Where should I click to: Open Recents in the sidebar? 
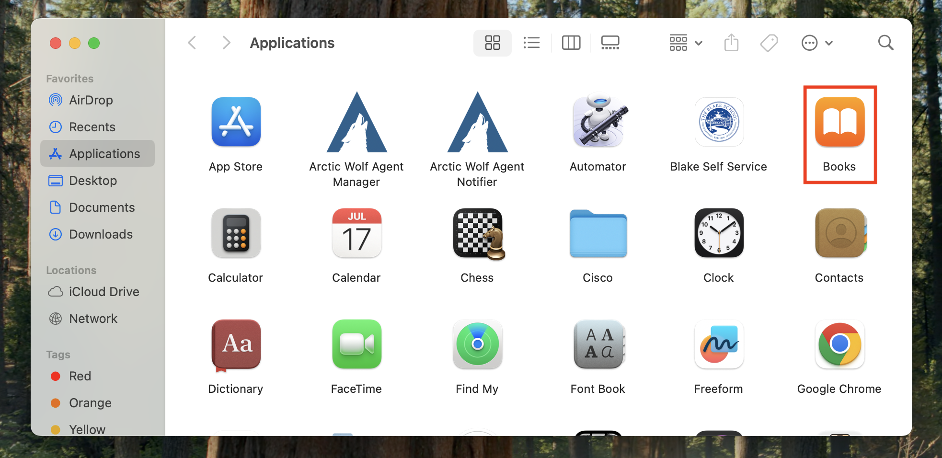pos(97,126)
